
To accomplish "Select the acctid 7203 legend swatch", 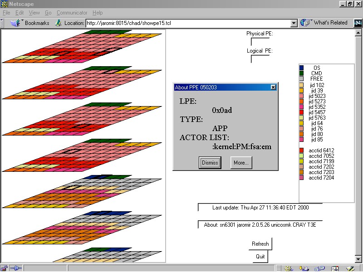I will pyautogui.click(x=301, y=172).
